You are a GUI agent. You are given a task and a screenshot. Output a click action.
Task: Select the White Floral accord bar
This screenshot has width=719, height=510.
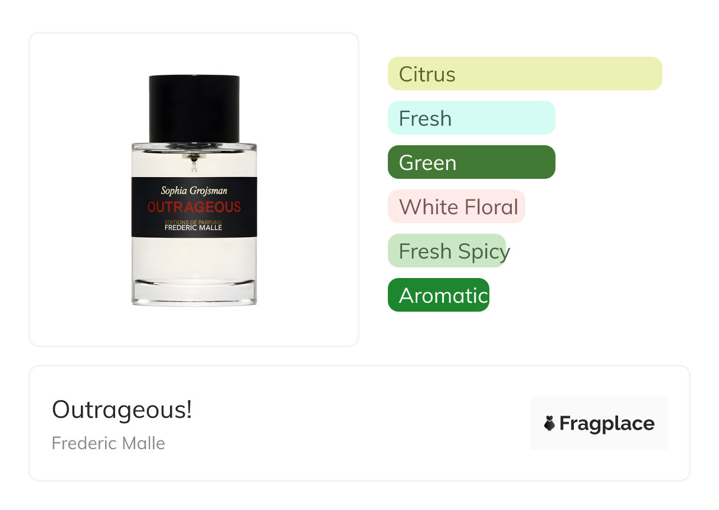click(456, 207)
